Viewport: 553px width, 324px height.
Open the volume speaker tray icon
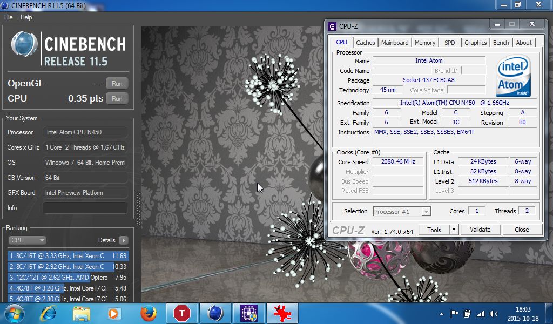point(494,313)
